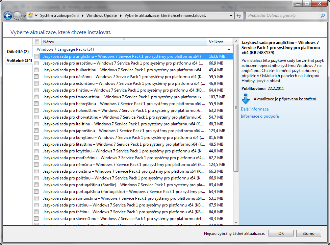The width and height of the screenshot is (330, 245).
Task: Check the holandštinu language pack checkbox
Action: click(x=36, y=110)
